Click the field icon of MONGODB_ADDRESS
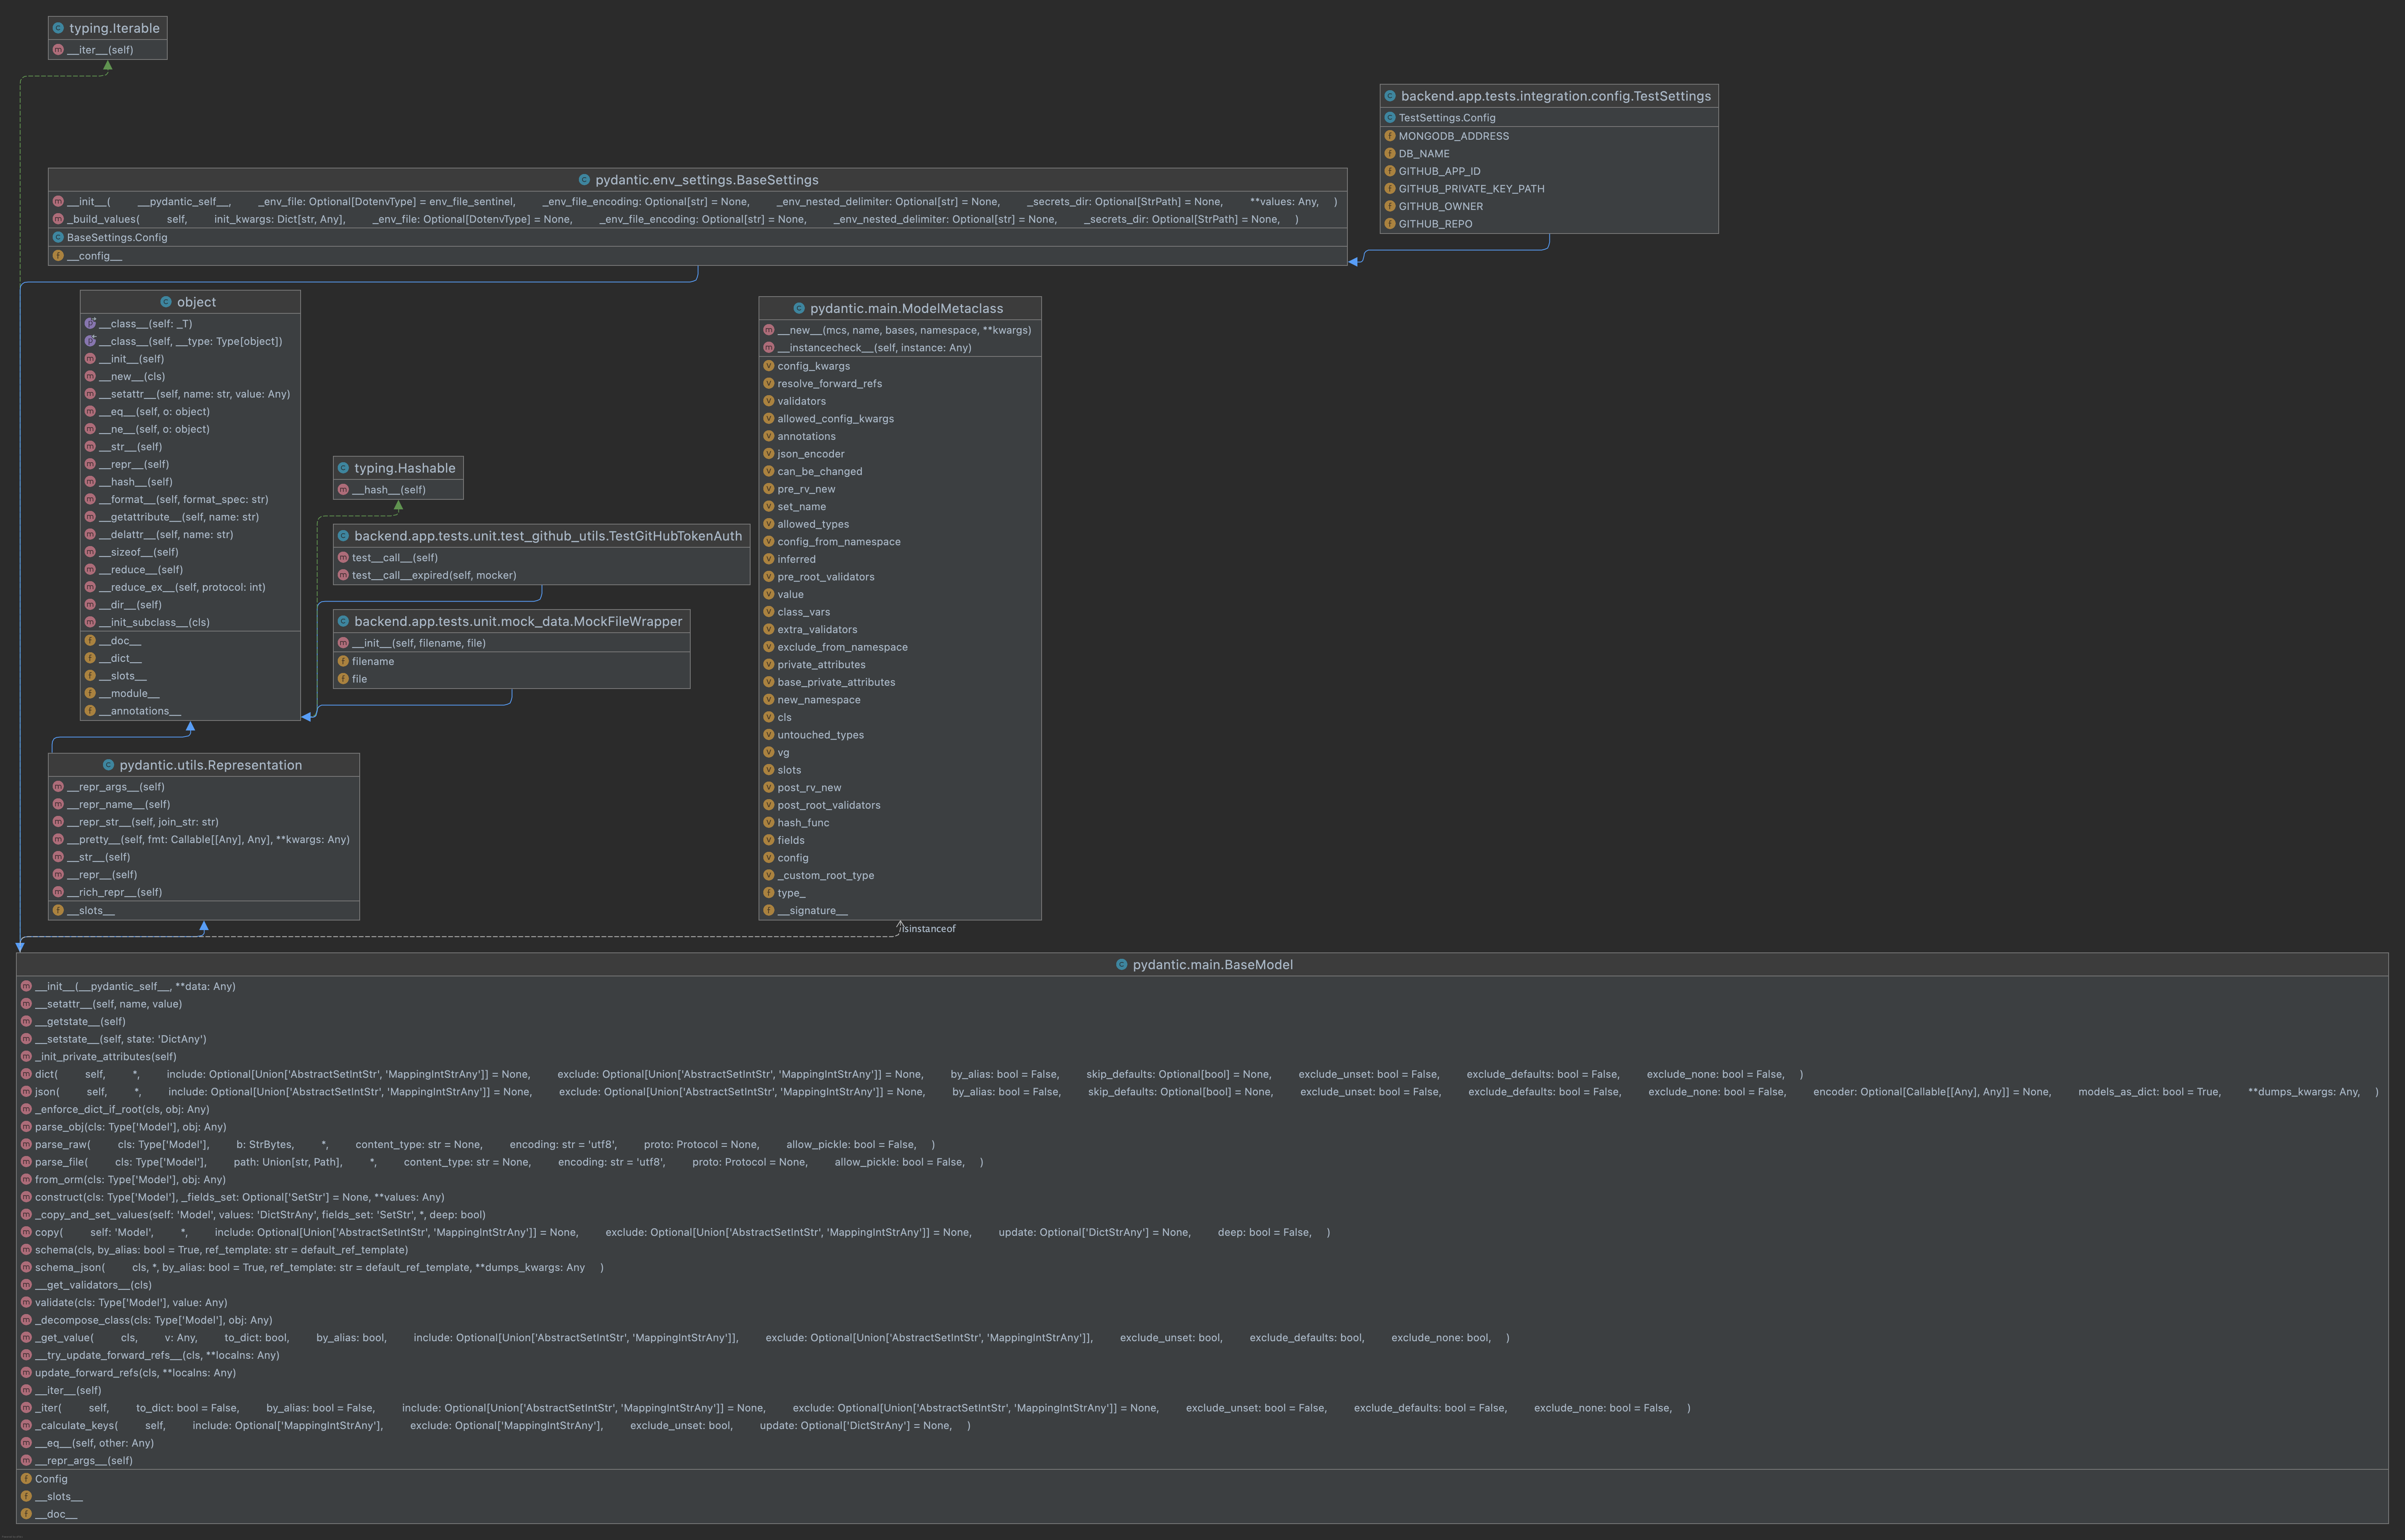The height and width of the screenshot is (1540, 2405). [1390, 136]
